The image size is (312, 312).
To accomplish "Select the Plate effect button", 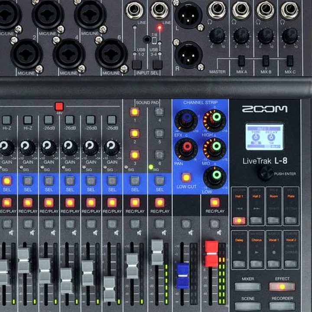I will (291, 221).
